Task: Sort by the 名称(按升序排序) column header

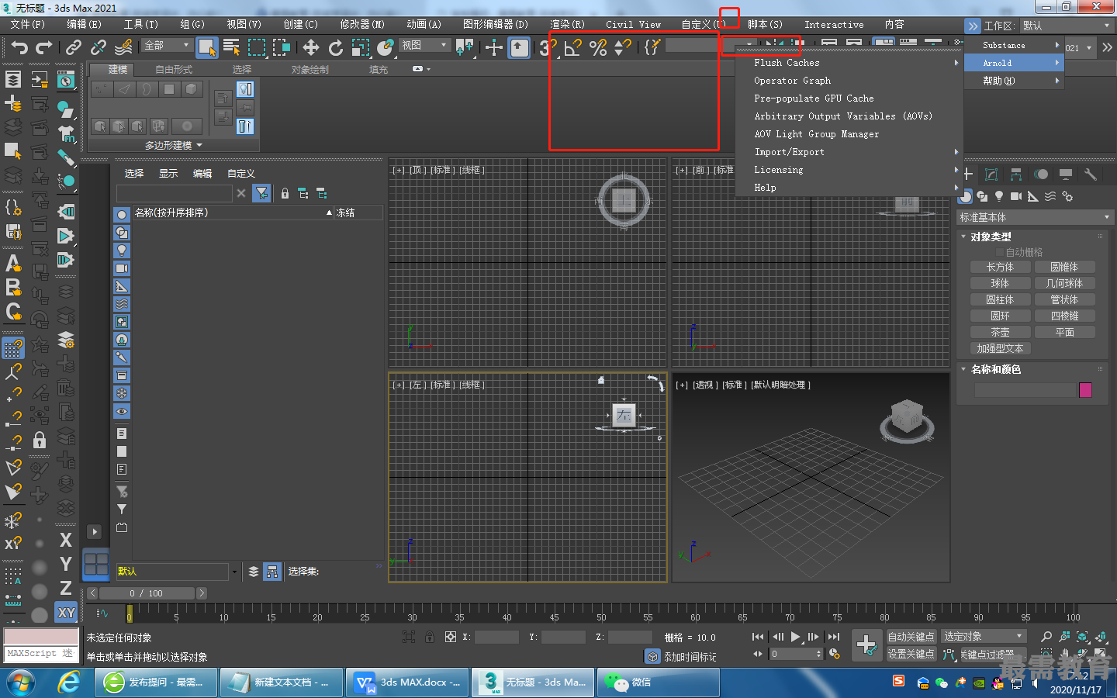Action: (232, 213)
